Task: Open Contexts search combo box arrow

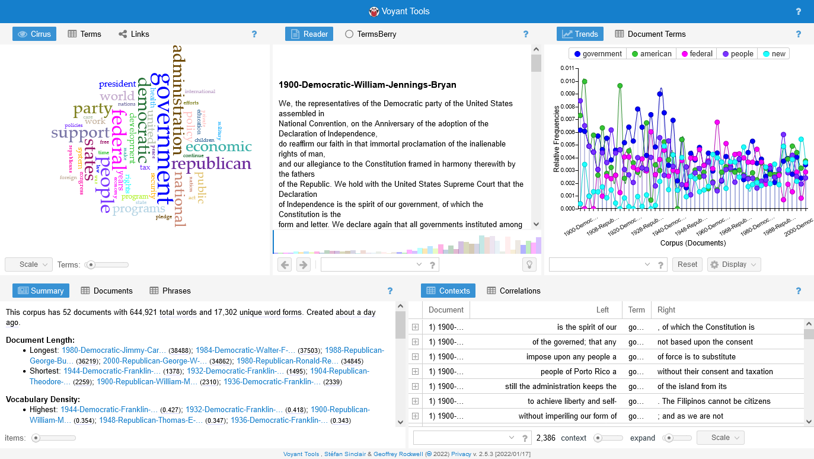Action: (x=511, y=438)
